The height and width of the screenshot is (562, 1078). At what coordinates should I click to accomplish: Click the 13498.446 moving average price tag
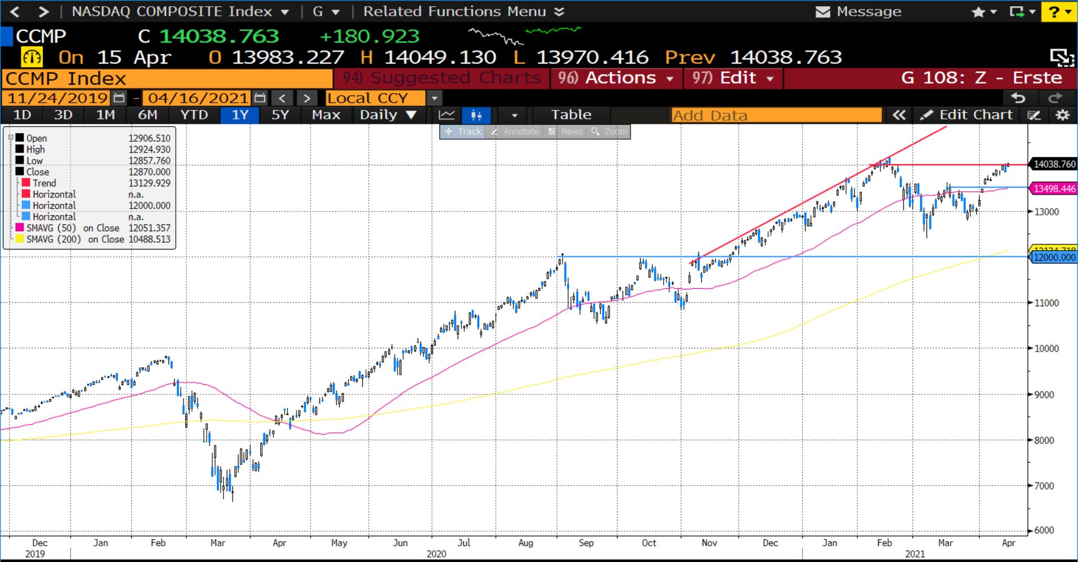pyautogui.click(x=1053, y=188)
